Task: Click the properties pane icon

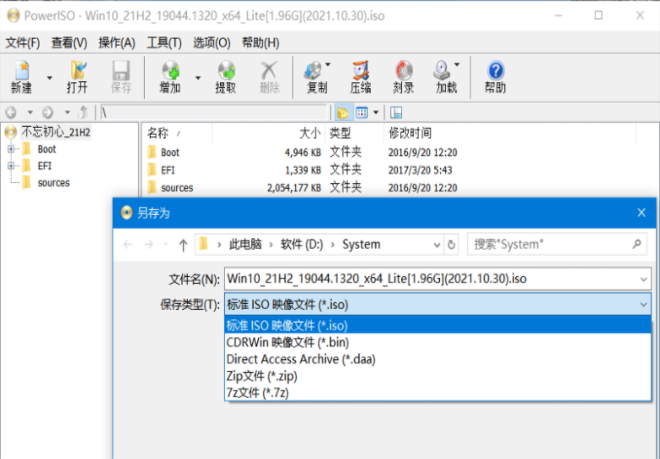Action: tap(396, 113)
